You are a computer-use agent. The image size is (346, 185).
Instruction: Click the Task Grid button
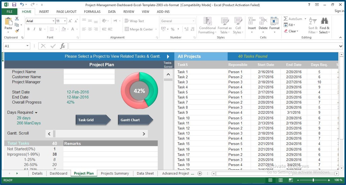(93, 120)
